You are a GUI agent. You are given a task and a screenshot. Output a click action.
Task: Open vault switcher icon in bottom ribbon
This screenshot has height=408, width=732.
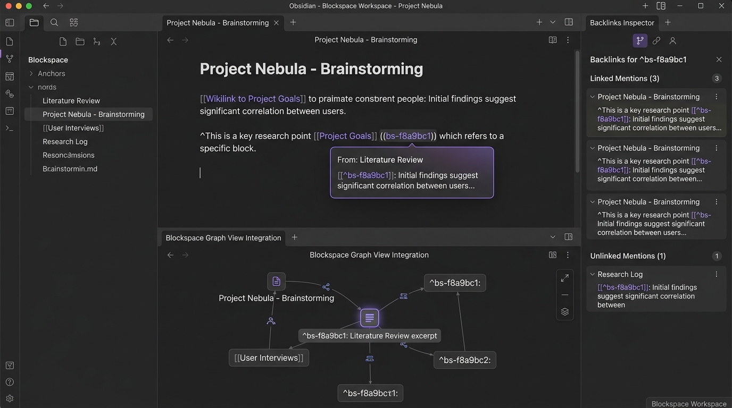tap(10, 365)
